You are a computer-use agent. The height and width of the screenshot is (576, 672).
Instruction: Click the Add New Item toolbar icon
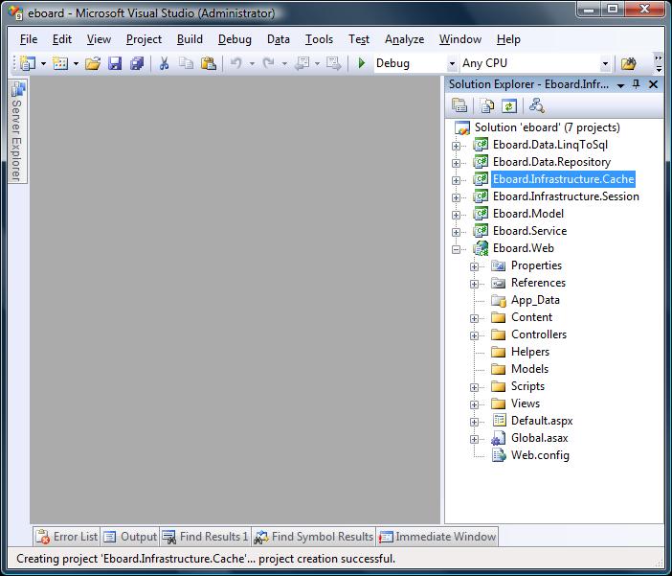[60, 63]
